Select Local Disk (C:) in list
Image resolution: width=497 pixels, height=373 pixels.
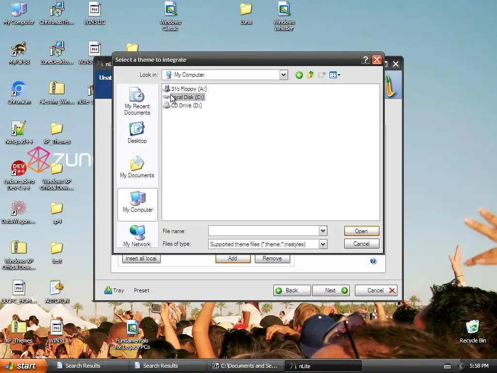click(x=184, y=97)
